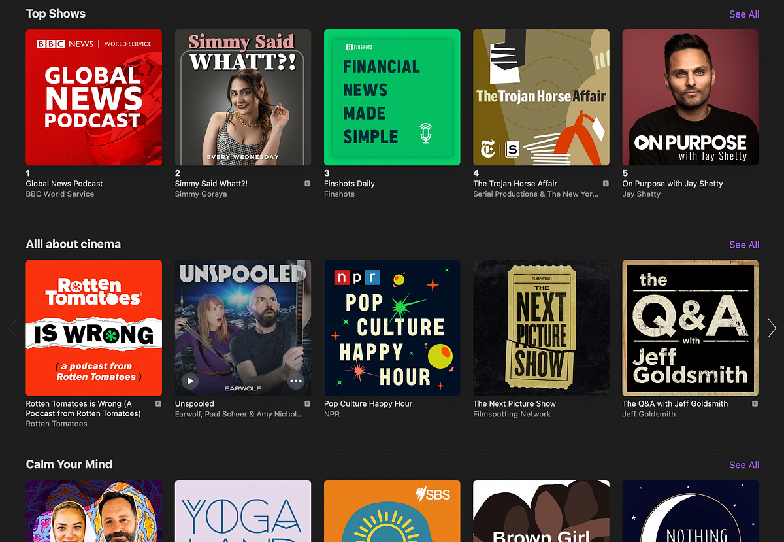784x542 pixels.
Task: Click the Finshots publisher label
Action: [x=340, y=194]
